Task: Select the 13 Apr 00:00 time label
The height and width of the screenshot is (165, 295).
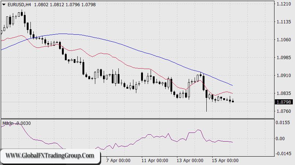Action: (190, 161)
